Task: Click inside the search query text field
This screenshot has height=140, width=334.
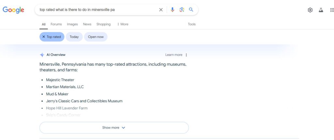Action: point(98,10)
